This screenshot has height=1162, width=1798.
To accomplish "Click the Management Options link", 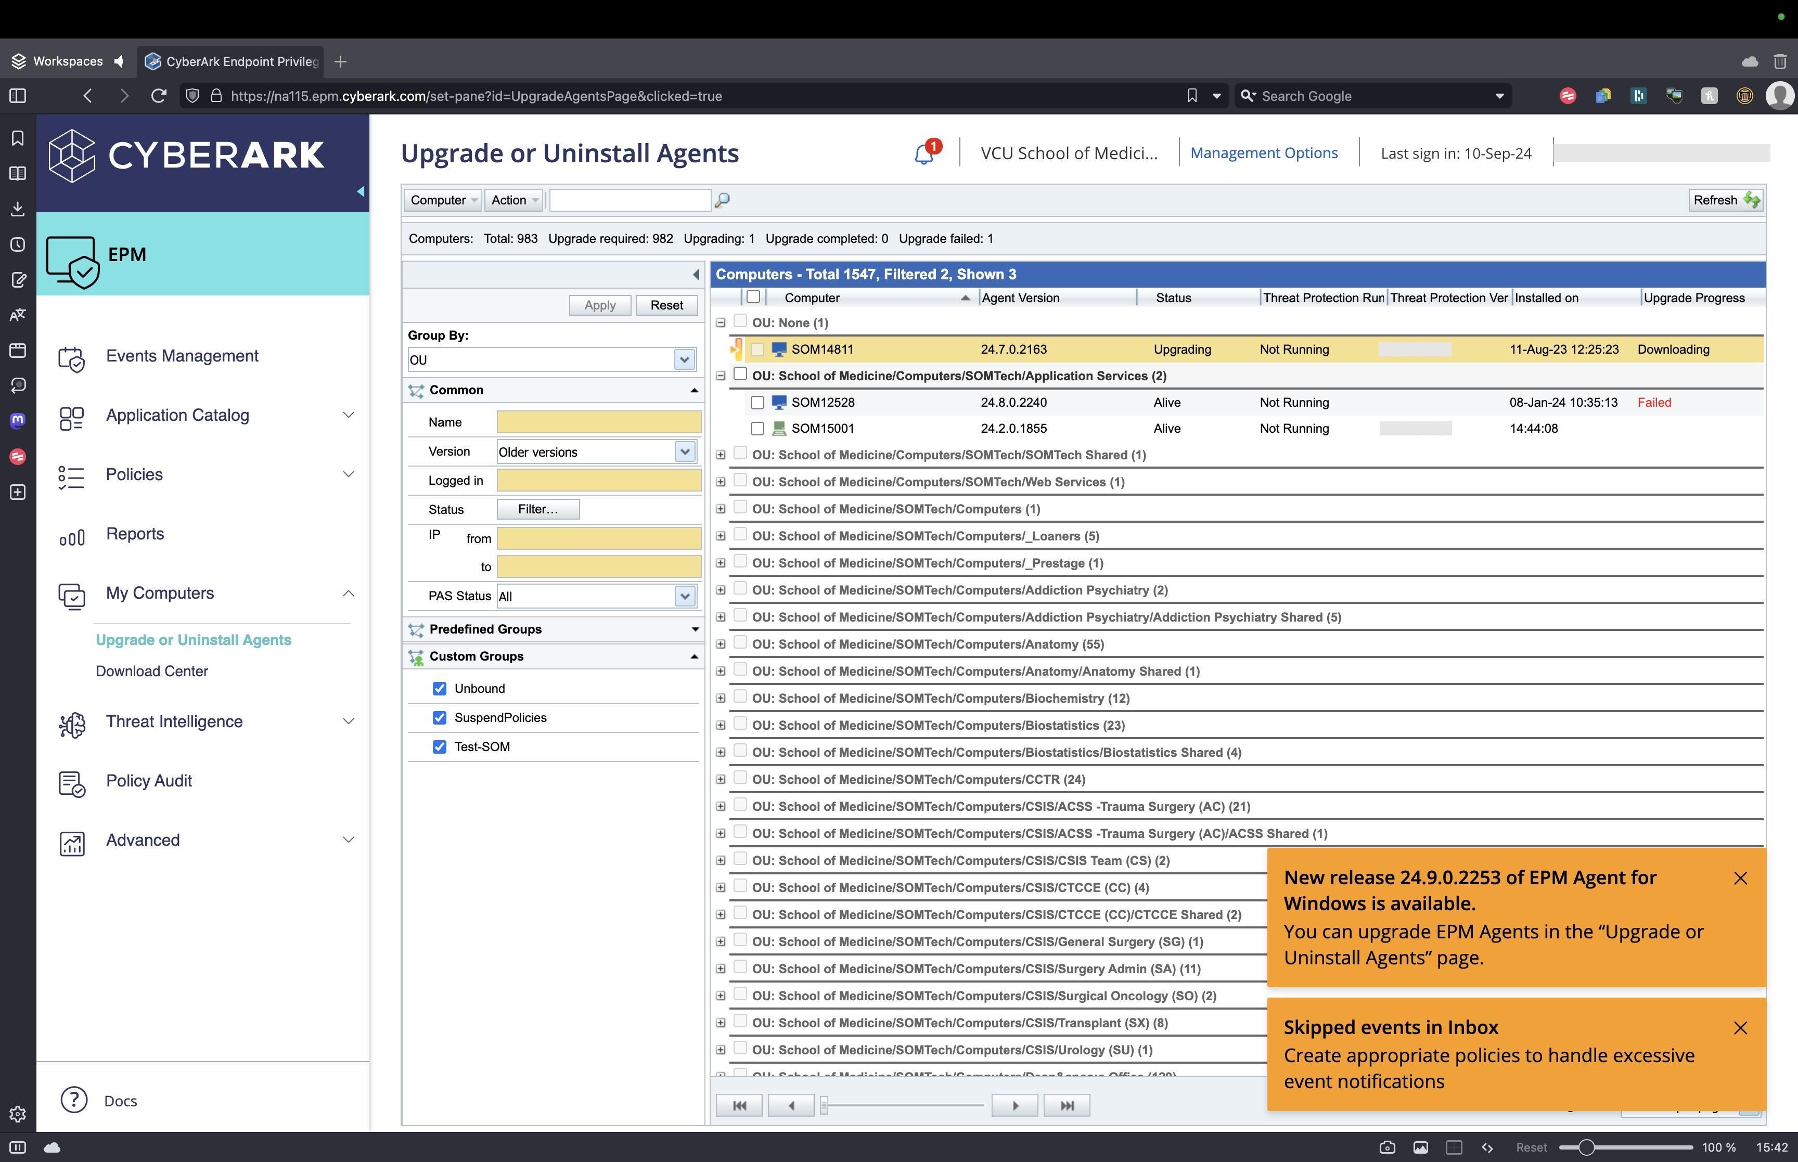I will 1264,153.
